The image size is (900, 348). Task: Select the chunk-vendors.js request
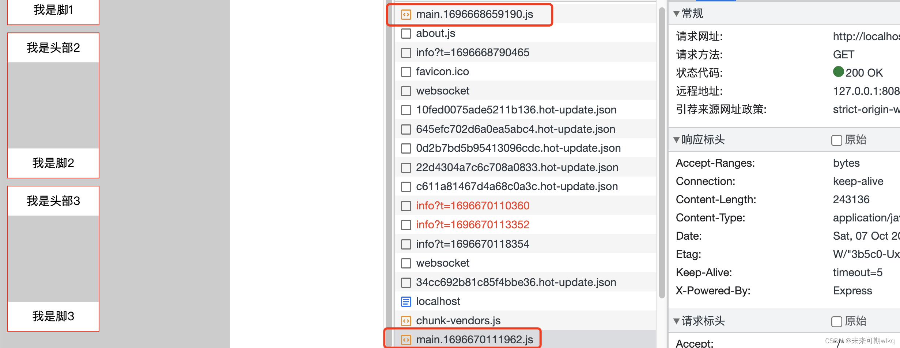pyautogui.click(x=458, y=321)
